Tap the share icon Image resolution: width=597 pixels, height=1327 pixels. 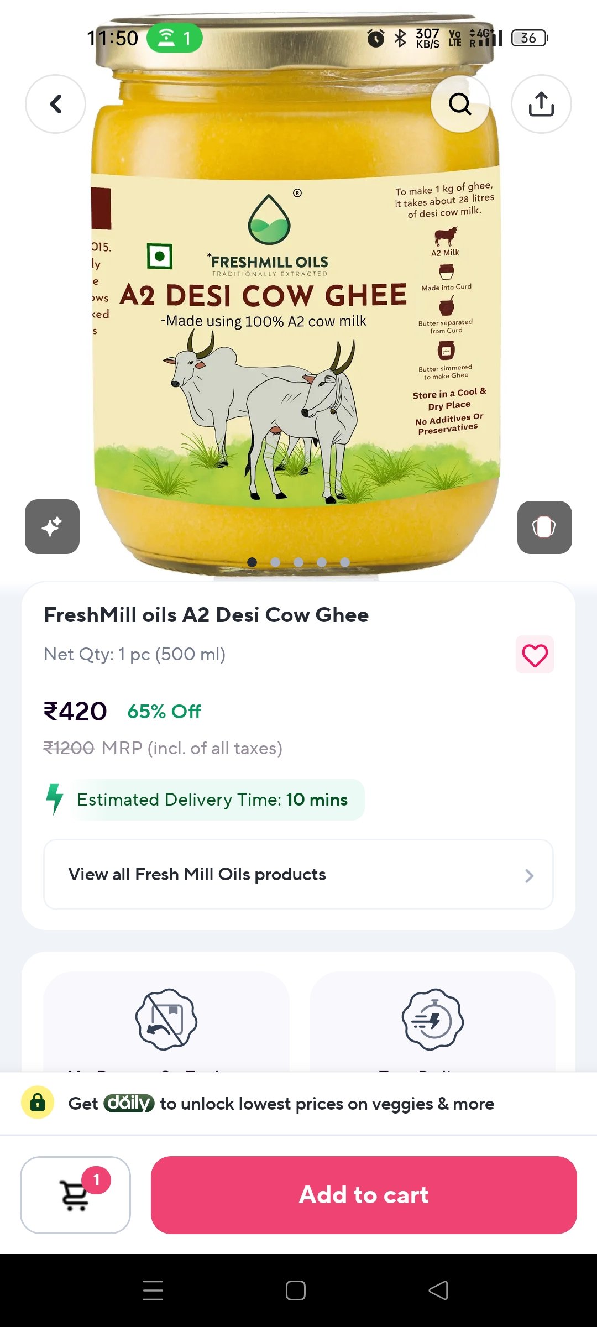pyautogui.click(x=541, y=104)
